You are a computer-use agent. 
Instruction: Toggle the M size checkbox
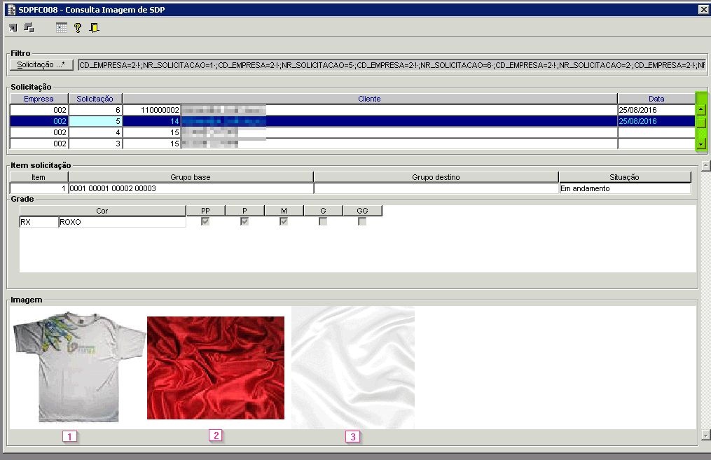[284, 222]
